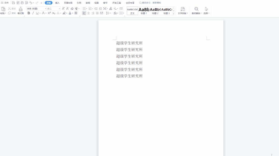Click the Print icon in quick access toolbar
Image resolution: width=279 pixels, height=156 pixels.
(x=22, y=3)
